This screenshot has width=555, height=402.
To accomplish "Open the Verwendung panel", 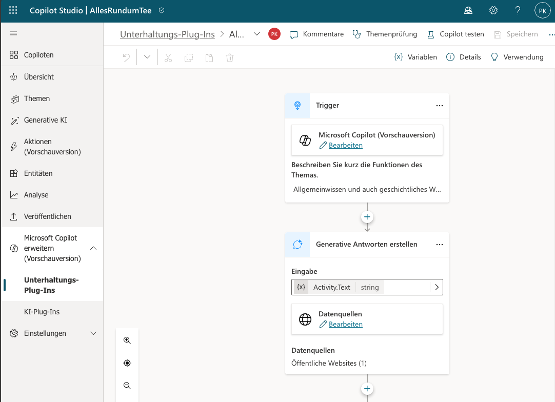I will click(517, 57).
